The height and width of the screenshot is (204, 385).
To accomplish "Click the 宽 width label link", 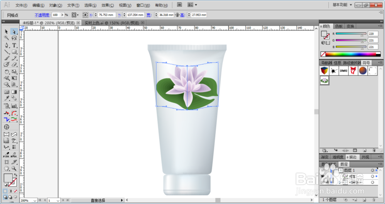I will tap(149, 15).
